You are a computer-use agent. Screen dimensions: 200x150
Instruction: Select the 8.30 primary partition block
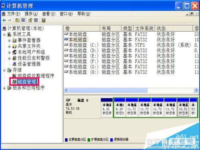point(107,108)
